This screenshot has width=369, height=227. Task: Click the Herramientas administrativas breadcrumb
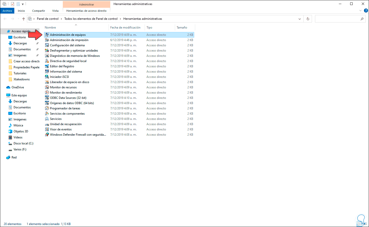coord(143,19)
